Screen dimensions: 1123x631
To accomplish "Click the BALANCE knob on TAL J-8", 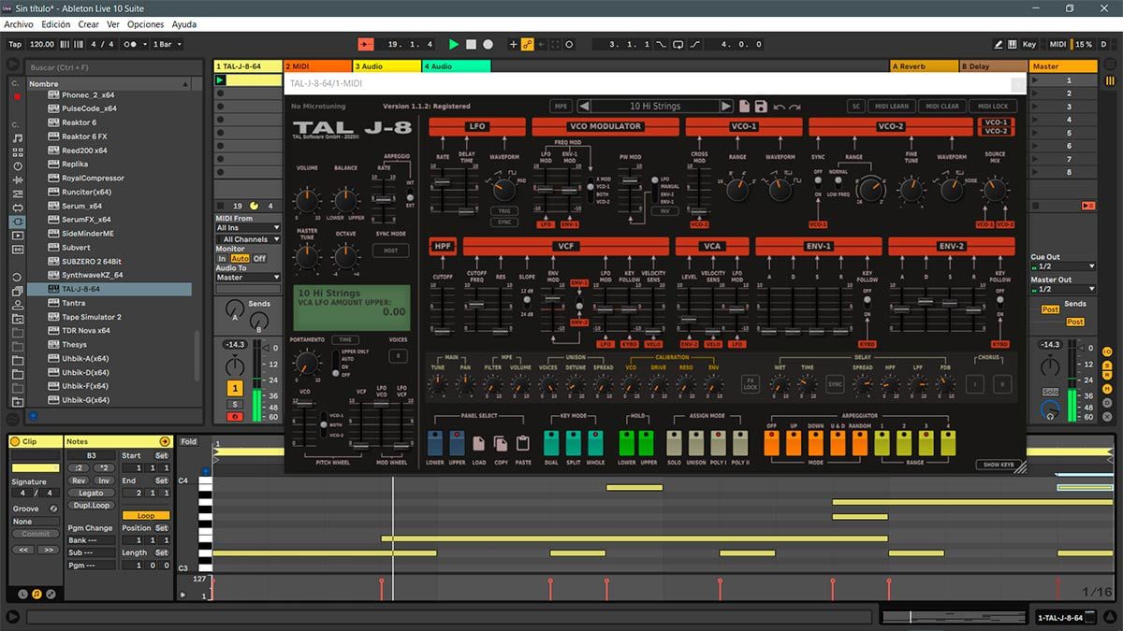I will tap(345, 199).
